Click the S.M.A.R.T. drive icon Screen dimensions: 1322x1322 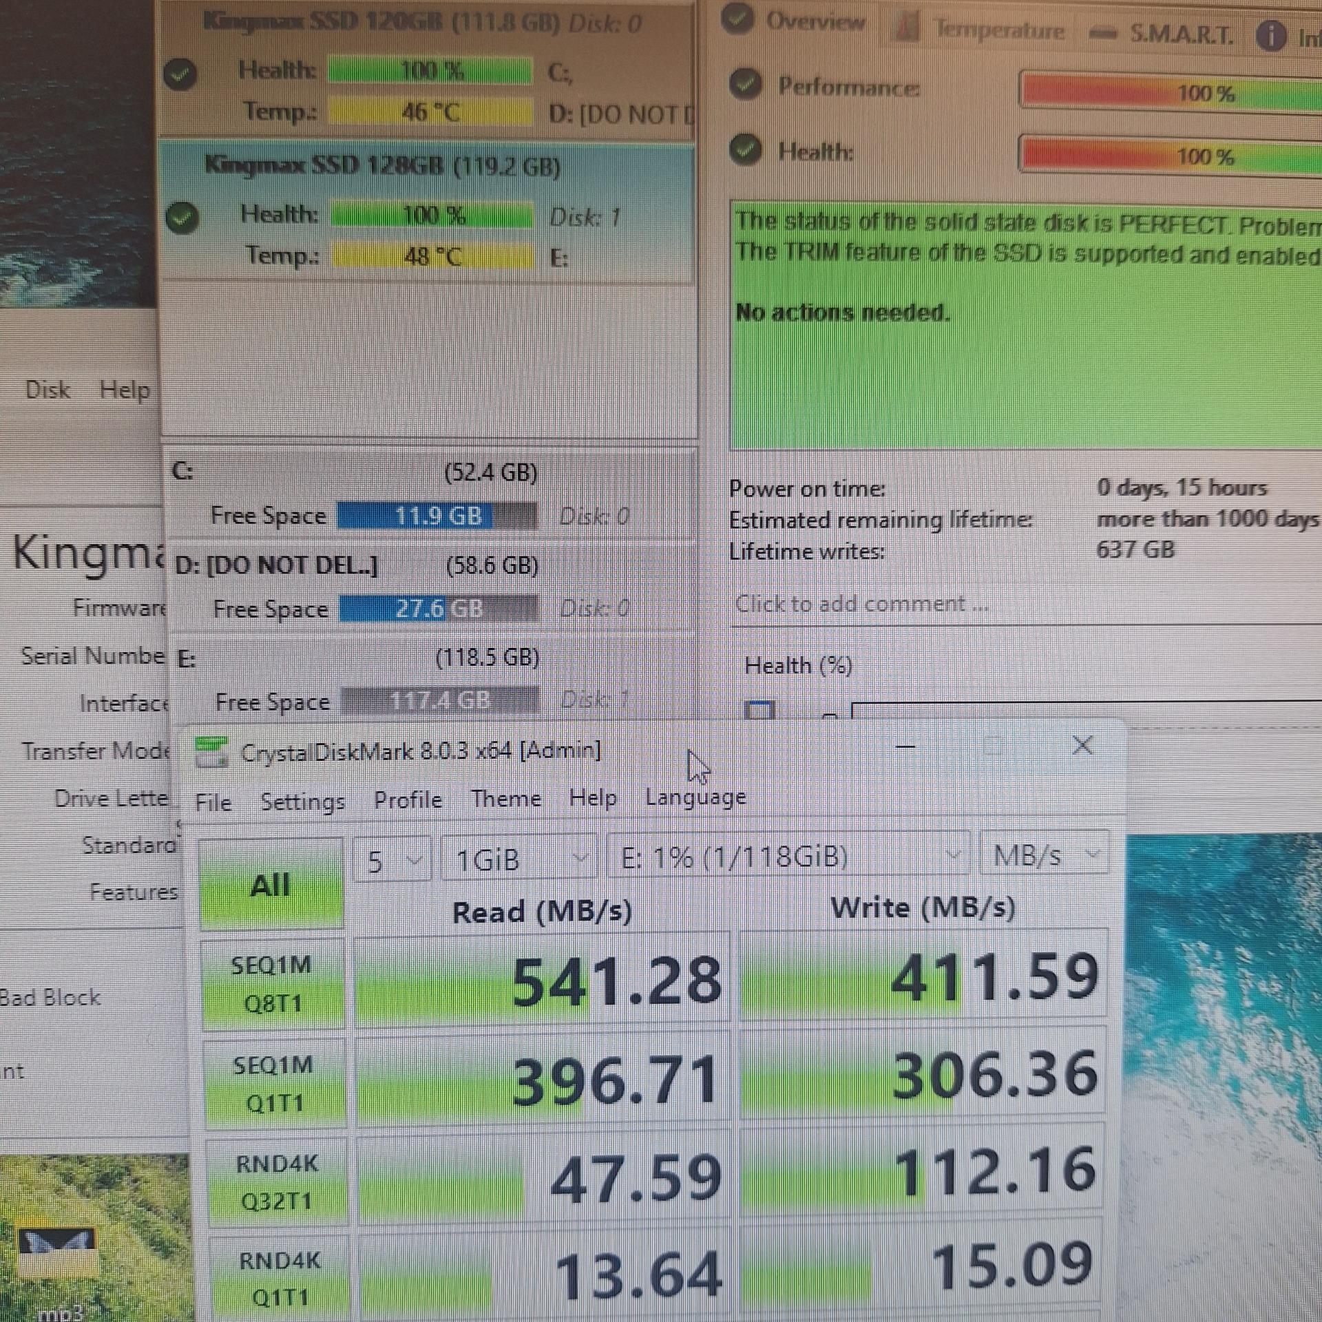pyautogui.click(x=1104, y=33)
